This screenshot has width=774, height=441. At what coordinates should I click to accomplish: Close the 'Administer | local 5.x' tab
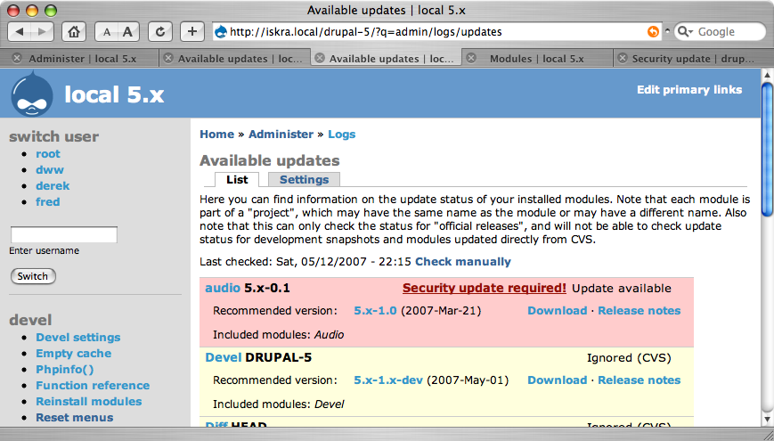(17, 58)
